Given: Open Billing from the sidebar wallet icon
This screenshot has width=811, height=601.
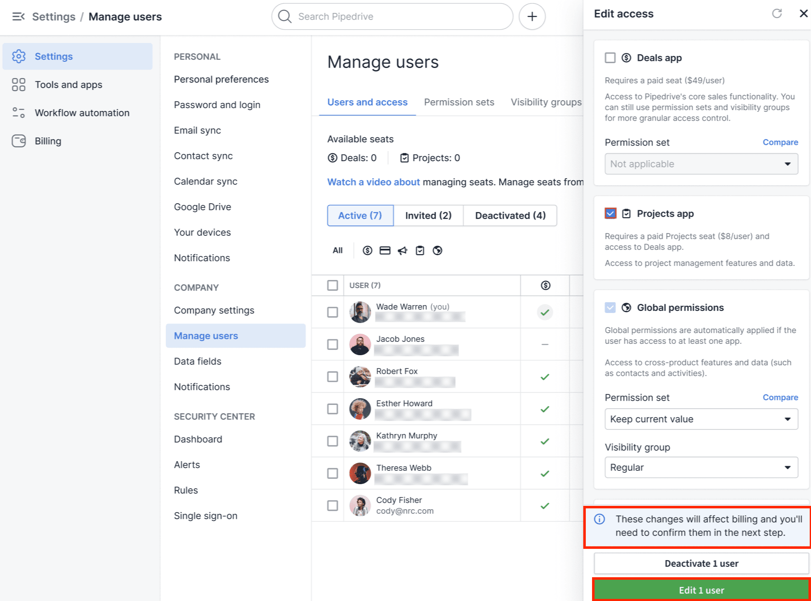Looking at the screenshot, I should (x=18, y=141).
